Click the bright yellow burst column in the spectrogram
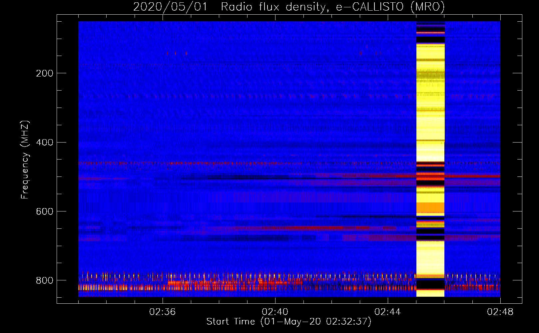 pos(430,159)
